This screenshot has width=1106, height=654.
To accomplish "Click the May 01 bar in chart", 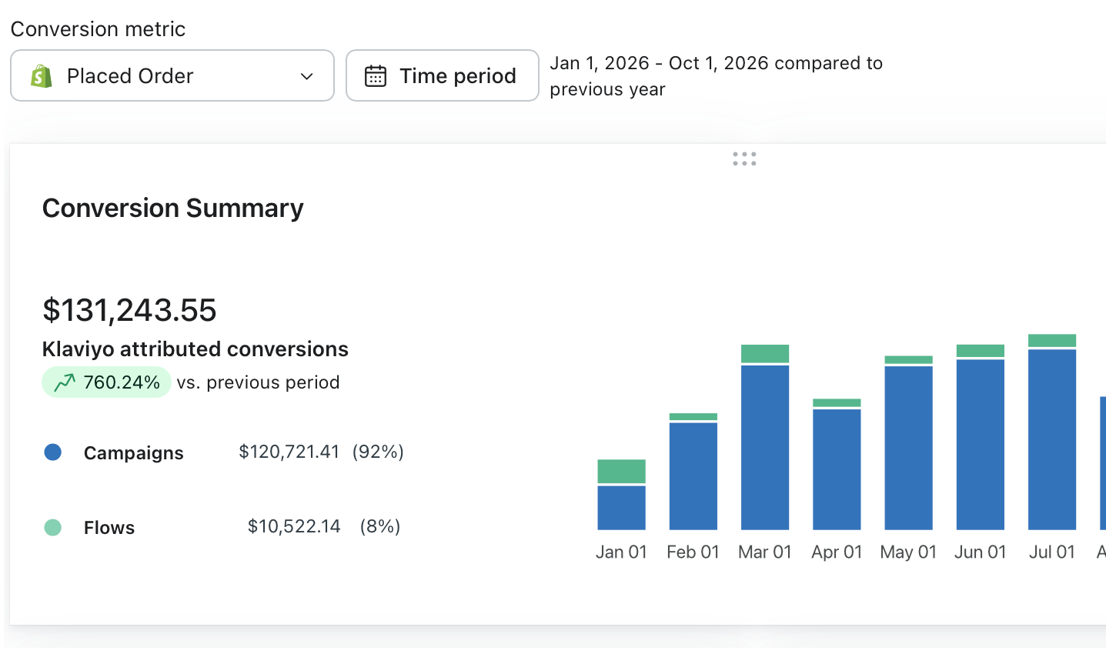I will pos(909,442).
